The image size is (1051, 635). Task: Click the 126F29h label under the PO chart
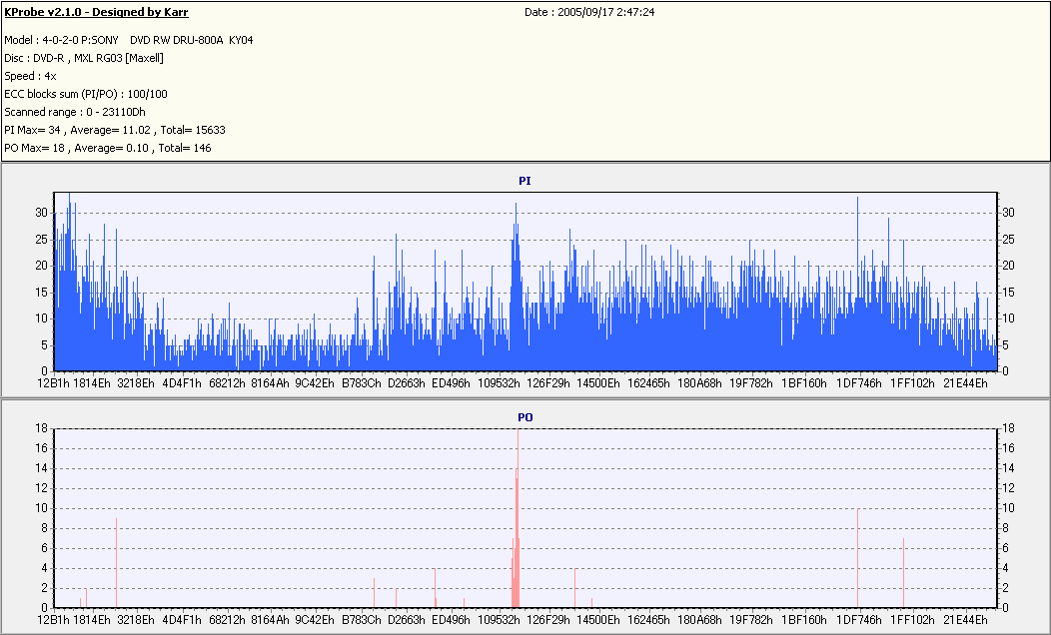point(548,620)
